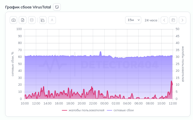
Task: Take a chart screenshot with the camera icon
Action: (x=14, y=20)
